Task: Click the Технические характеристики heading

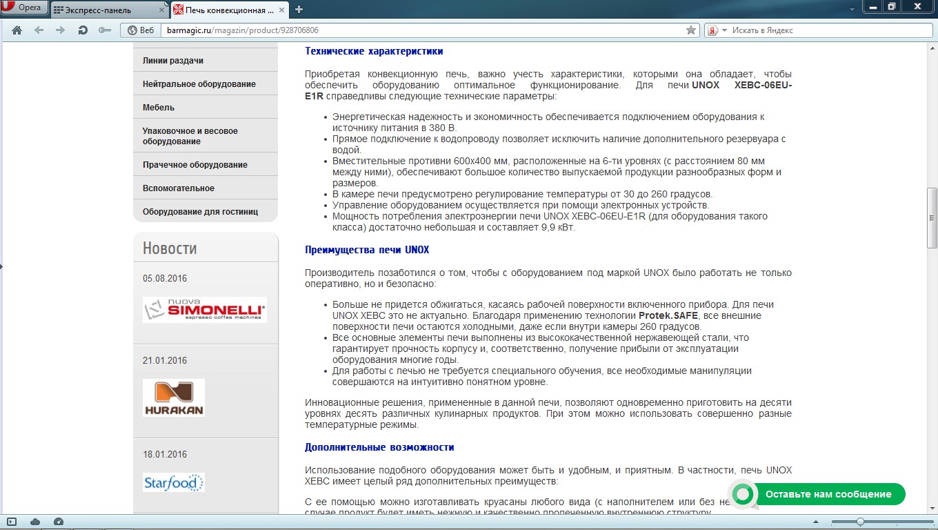Action: [374, 51]
